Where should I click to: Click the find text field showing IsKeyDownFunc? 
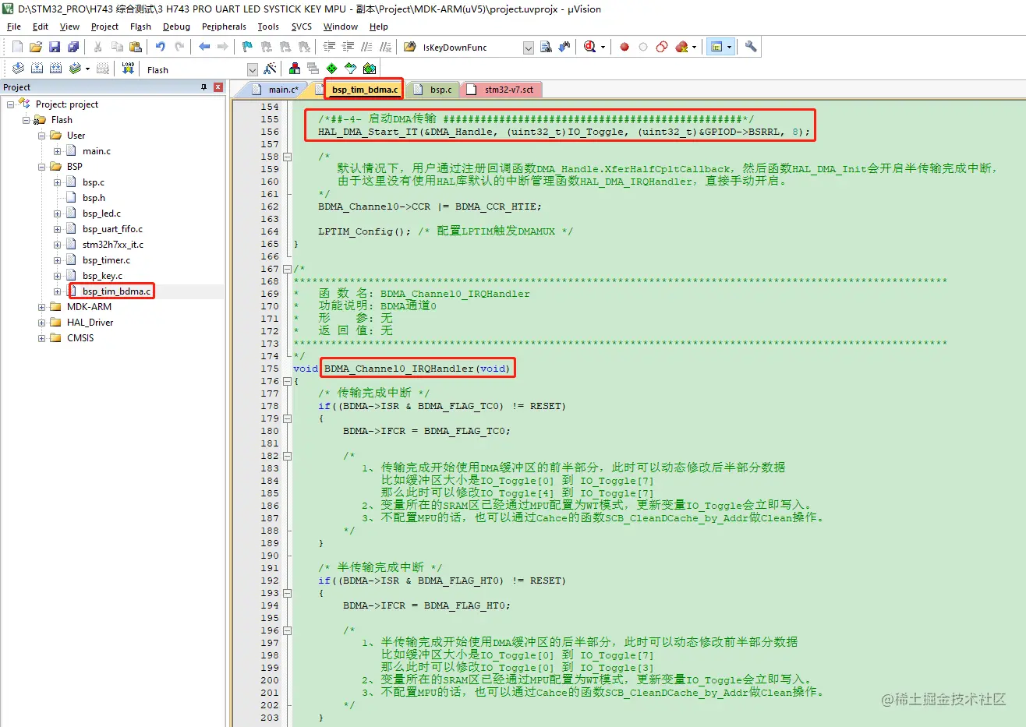(x=471, y=48)
